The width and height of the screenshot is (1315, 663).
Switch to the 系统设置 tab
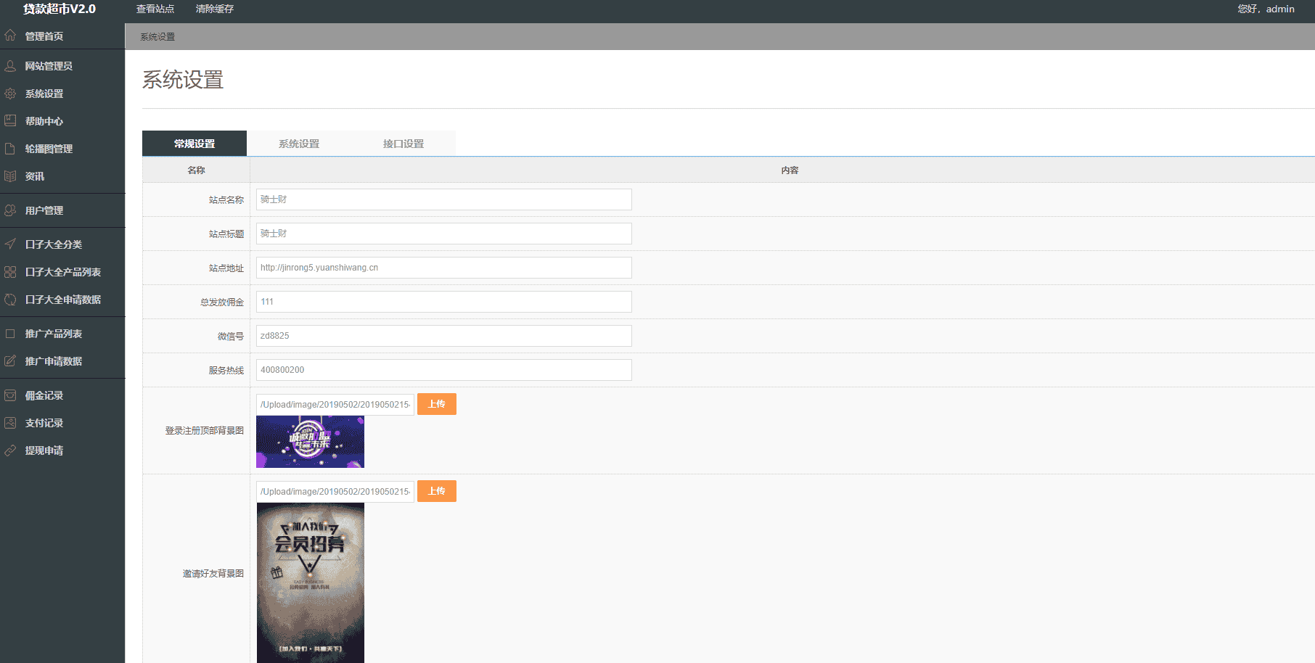point(299,144)
